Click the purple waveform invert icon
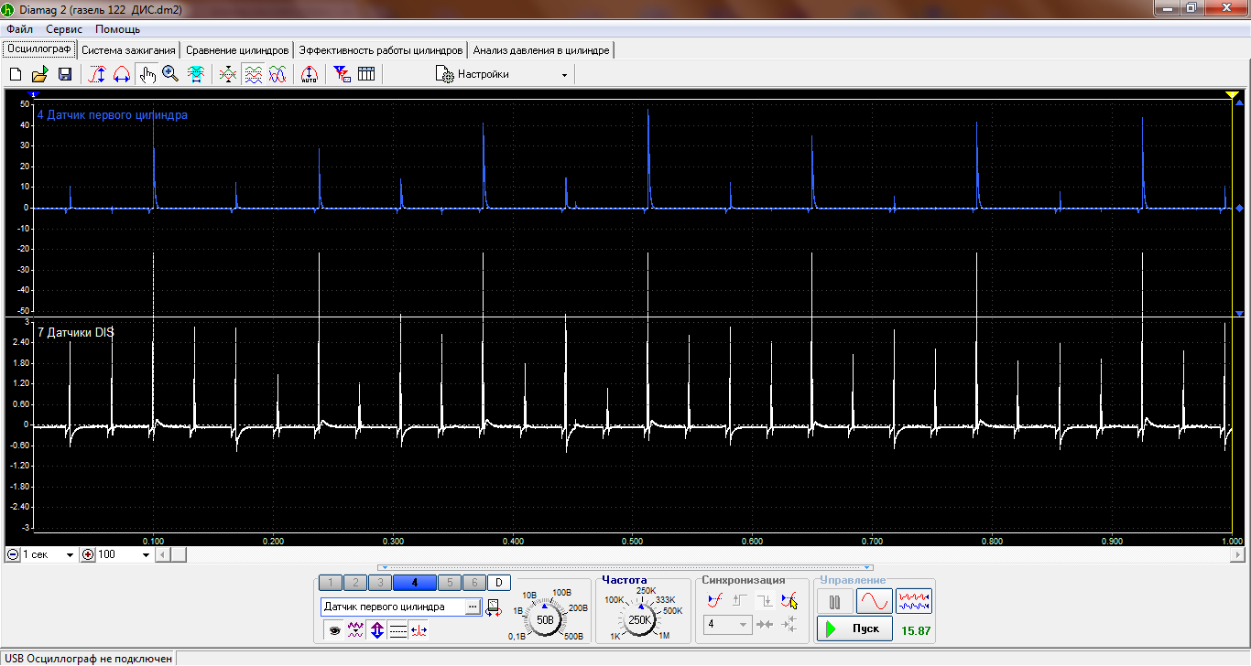The width and height of the screenshot is (1251, 666). [355, 630]
